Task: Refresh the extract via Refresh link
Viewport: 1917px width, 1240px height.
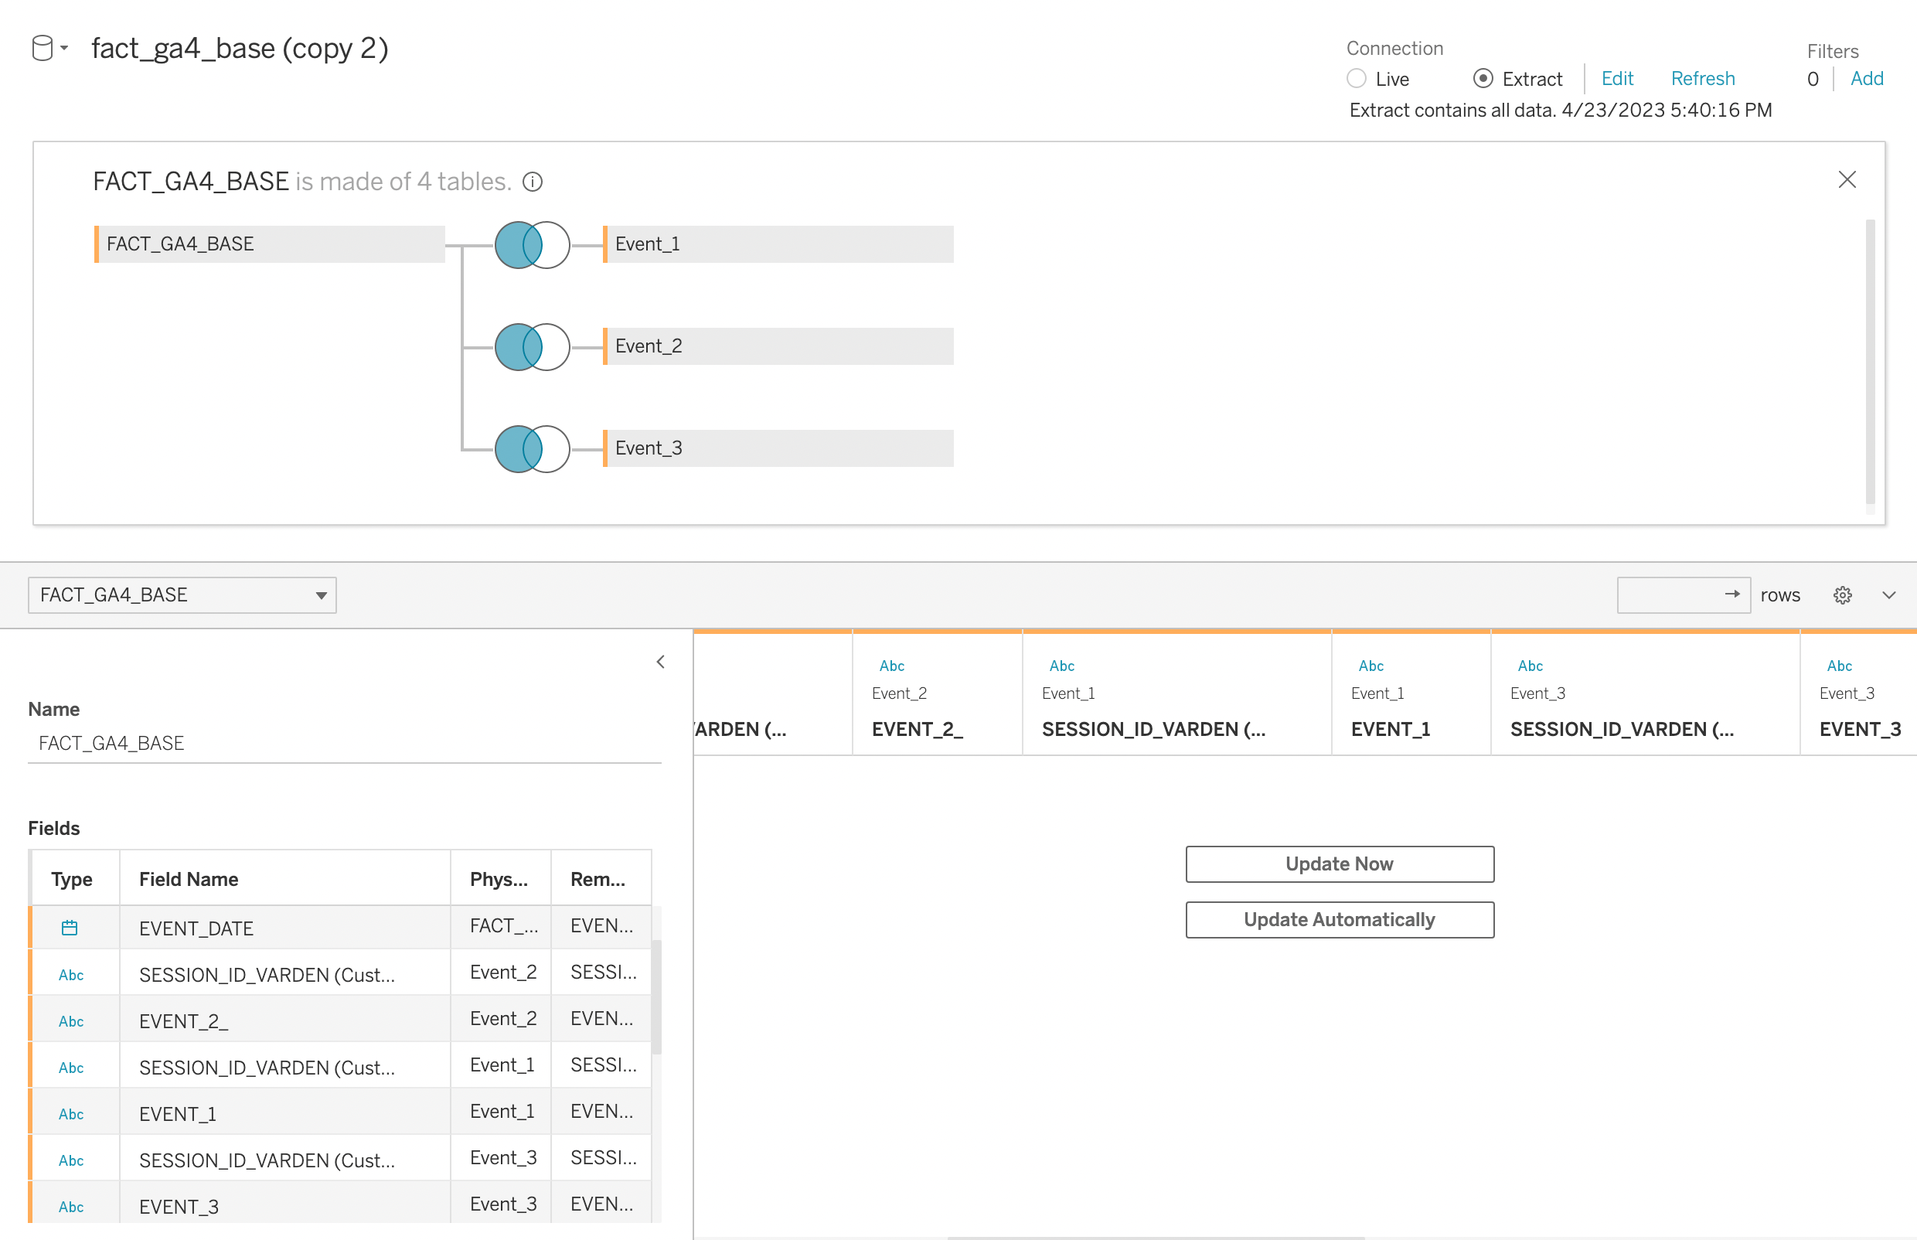Action: (1702, 79)
